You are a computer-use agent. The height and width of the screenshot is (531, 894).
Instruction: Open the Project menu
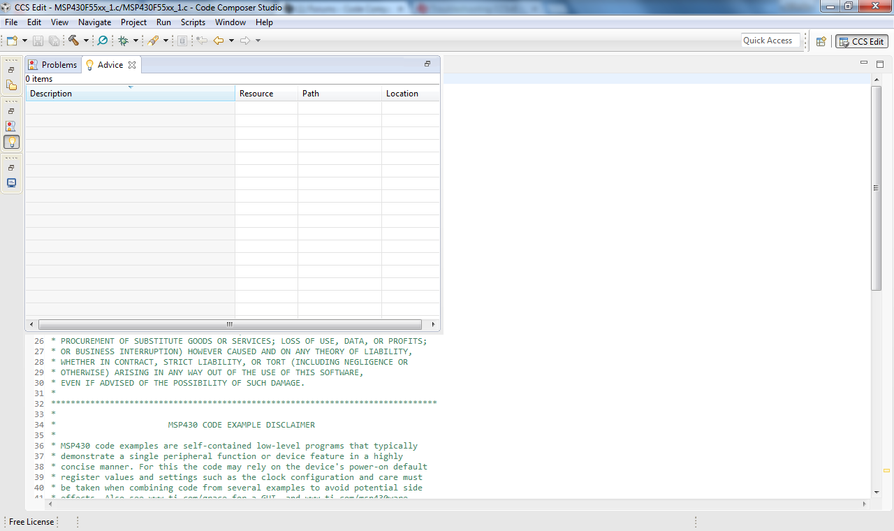(134, 22)
